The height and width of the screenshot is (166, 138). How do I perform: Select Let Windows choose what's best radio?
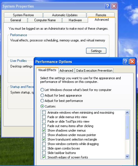[42, 90]
